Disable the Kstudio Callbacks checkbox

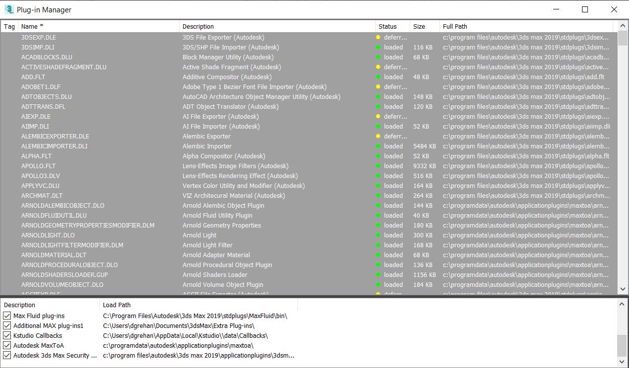click(6, 335)
